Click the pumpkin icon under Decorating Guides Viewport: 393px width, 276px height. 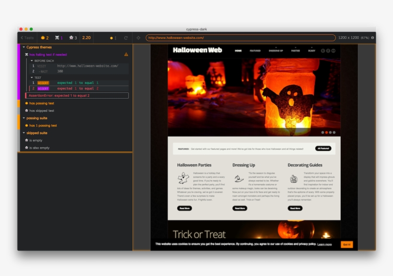[294, 179]
